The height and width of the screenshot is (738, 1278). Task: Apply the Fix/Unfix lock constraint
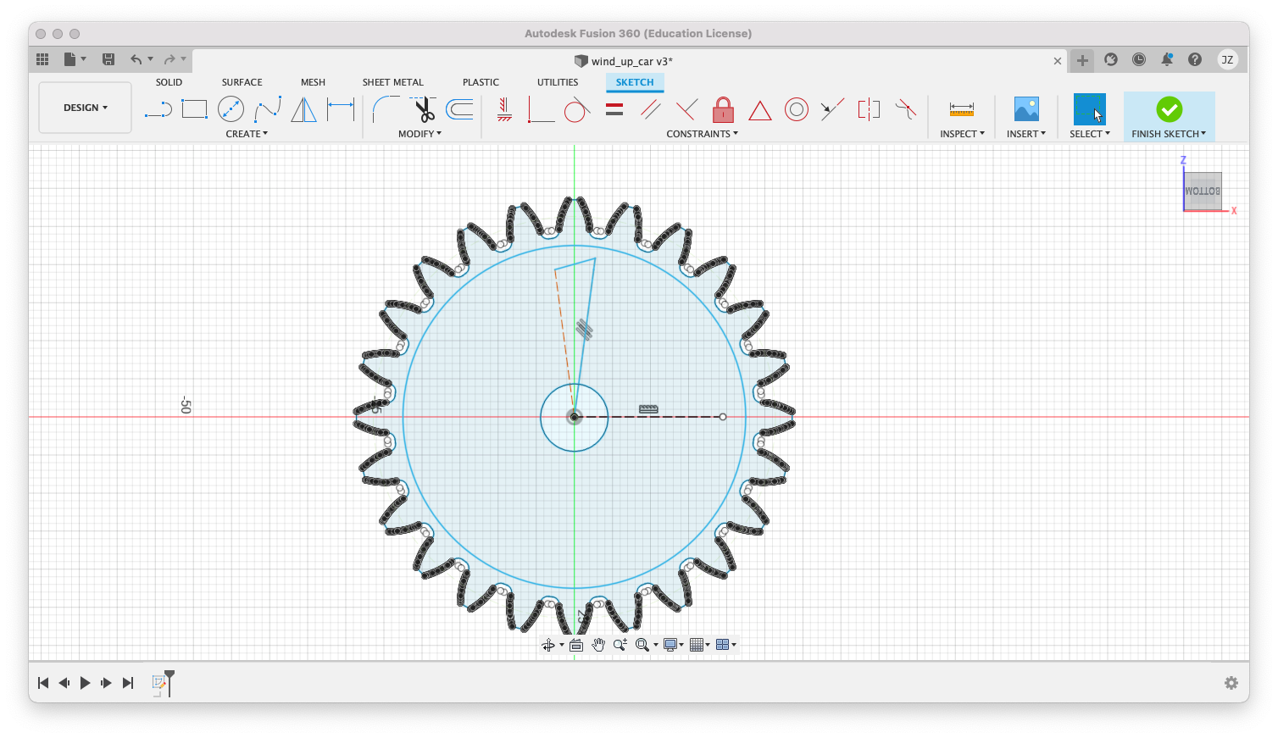coord(723,109)
